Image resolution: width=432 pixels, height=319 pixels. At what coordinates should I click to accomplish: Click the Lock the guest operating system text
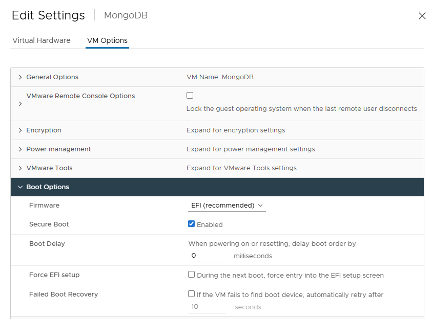302,109
